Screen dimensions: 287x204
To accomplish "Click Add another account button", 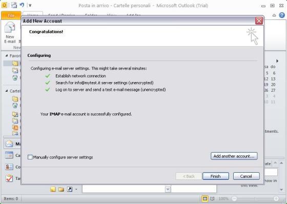I will (x=234, y=156).
